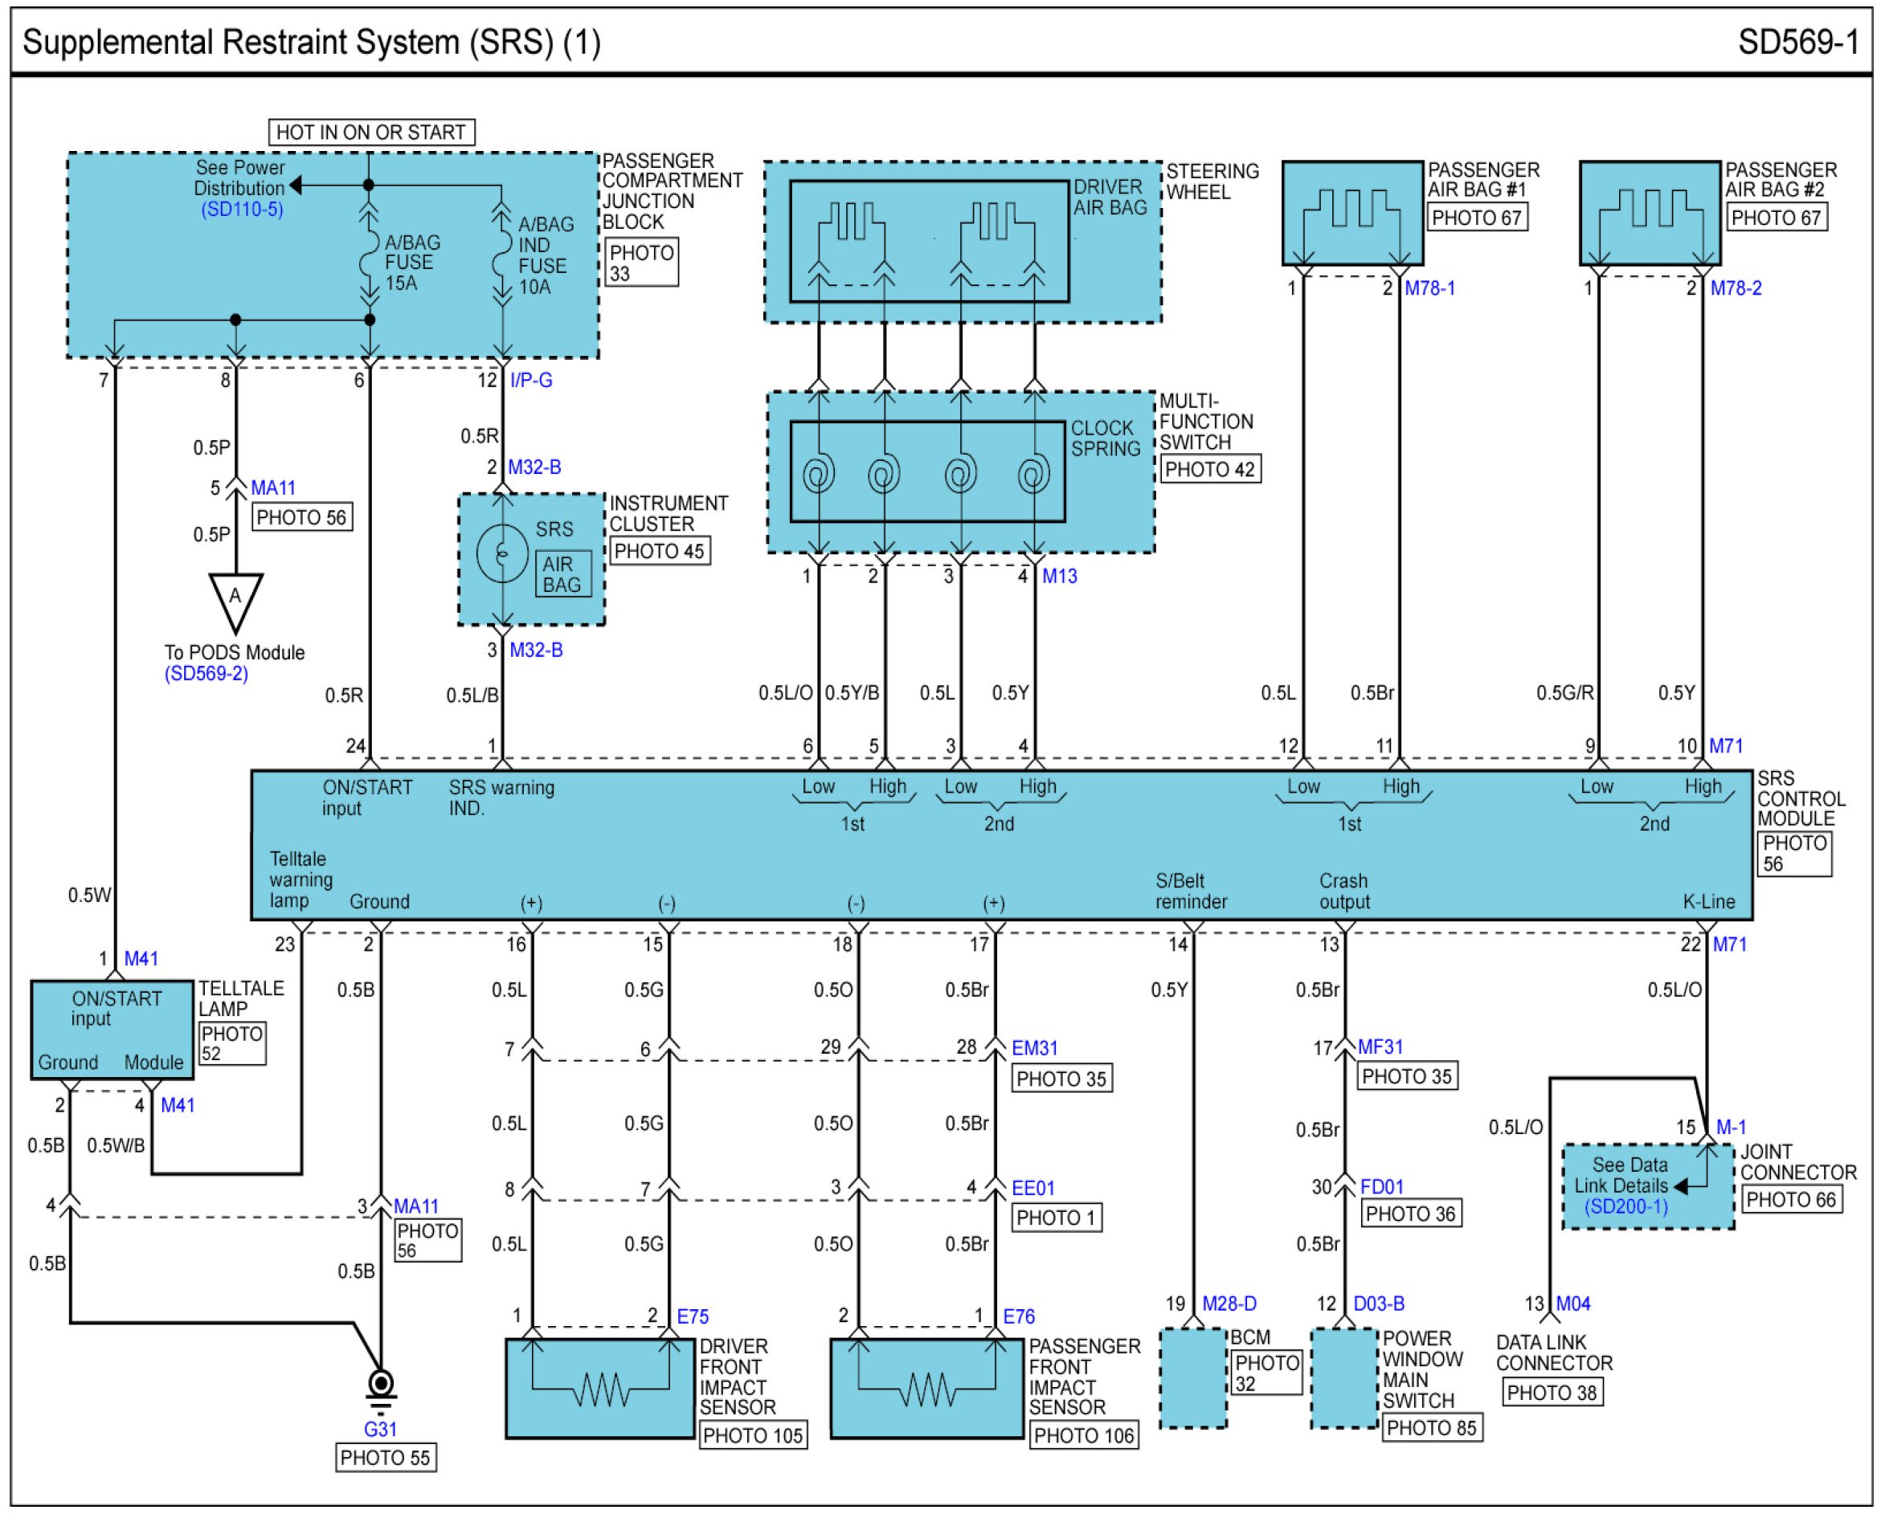Click the PHOTO 33 junction block box
The height and width of the screenshot is (1518, 1885).
pyautogui.click(x=641, y=263)
